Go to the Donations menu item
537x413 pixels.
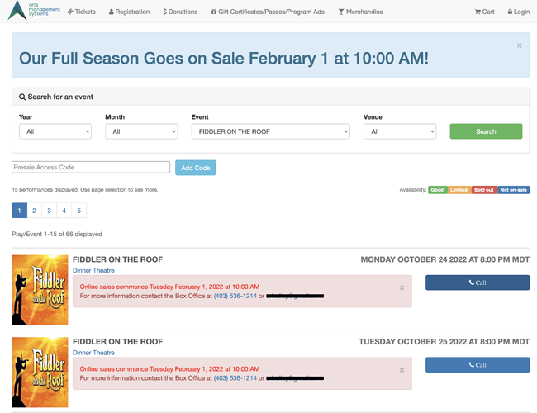[x=180, y=12]
